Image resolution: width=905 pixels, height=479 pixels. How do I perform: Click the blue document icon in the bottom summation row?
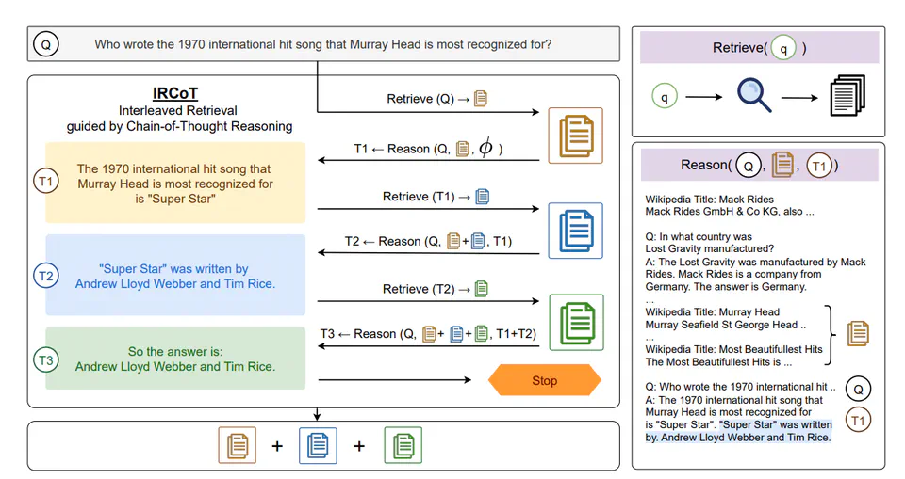point(318,445)
